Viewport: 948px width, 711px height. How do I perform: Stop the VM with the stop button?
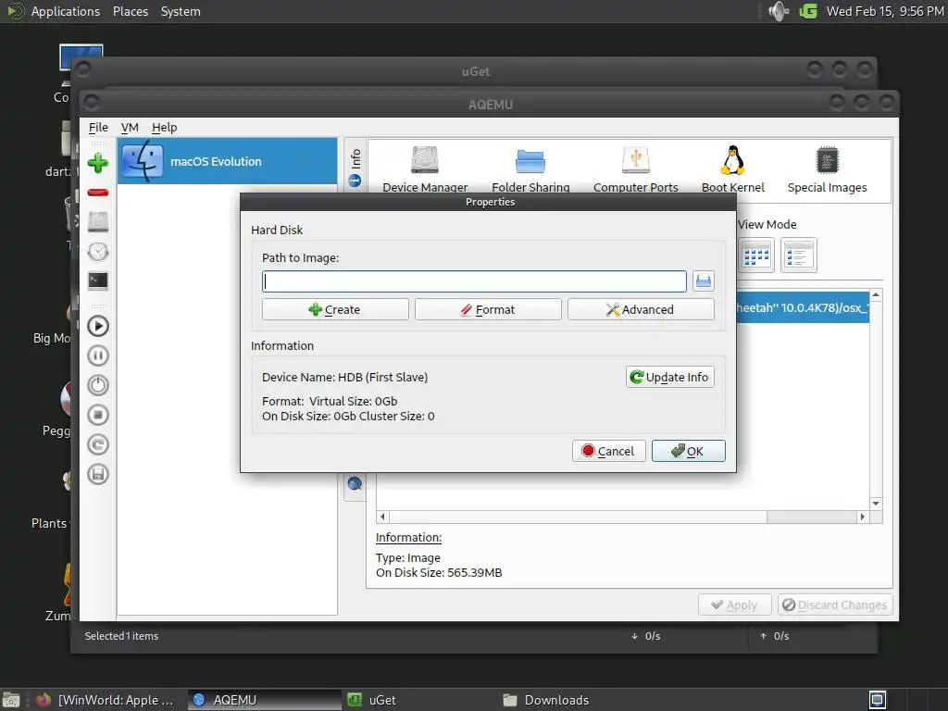(98, 415)
